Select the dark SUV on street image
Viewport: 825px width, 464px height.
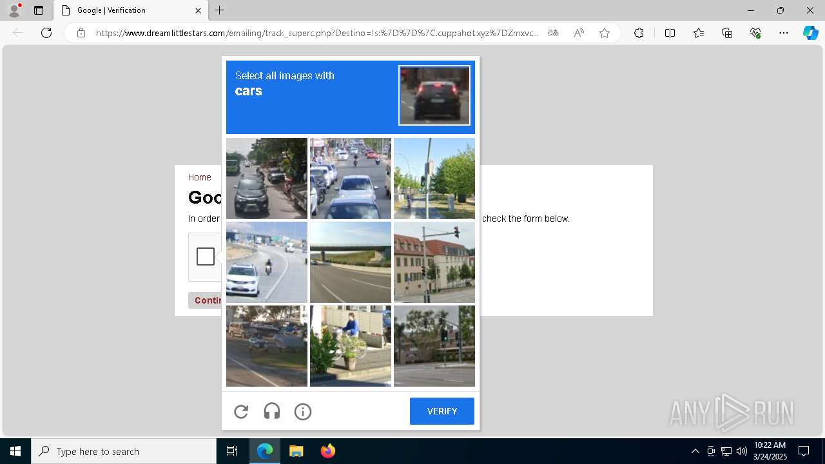tap(267, 179)
